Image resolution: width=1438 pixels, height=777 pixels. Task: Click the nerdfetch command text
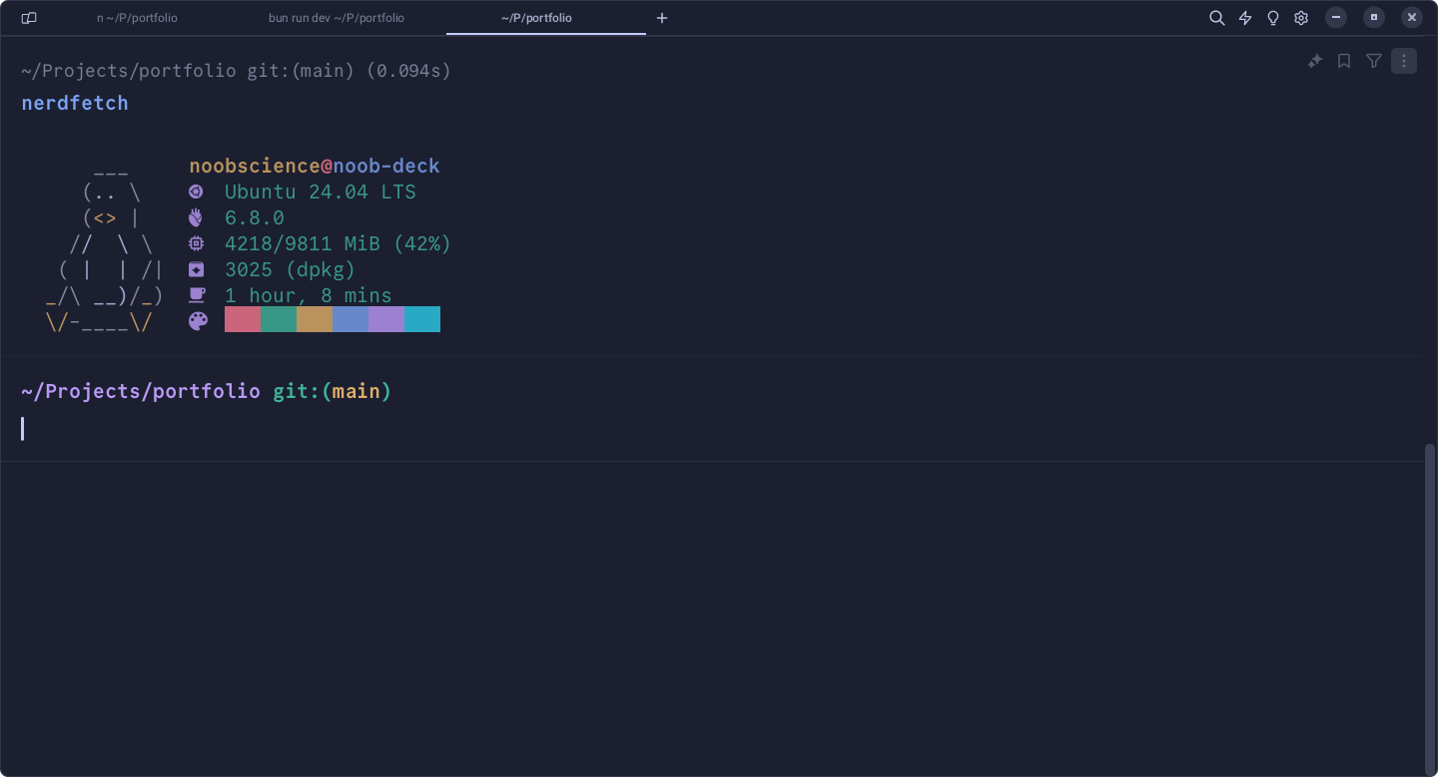[x=75, y=103]
